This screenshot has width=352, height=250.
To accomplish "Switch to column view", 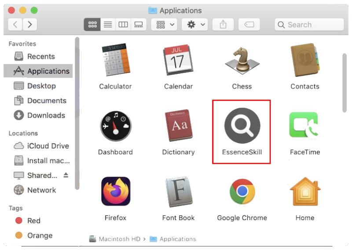I will pos(123,25).
